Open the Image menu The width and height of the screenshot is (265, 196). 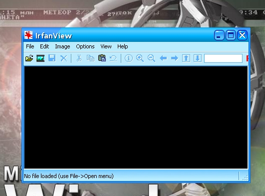[x=62, y=46]
